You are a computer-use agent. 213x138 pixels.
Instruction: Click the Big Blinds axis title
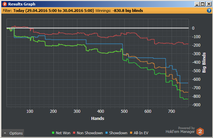[204, 63]
